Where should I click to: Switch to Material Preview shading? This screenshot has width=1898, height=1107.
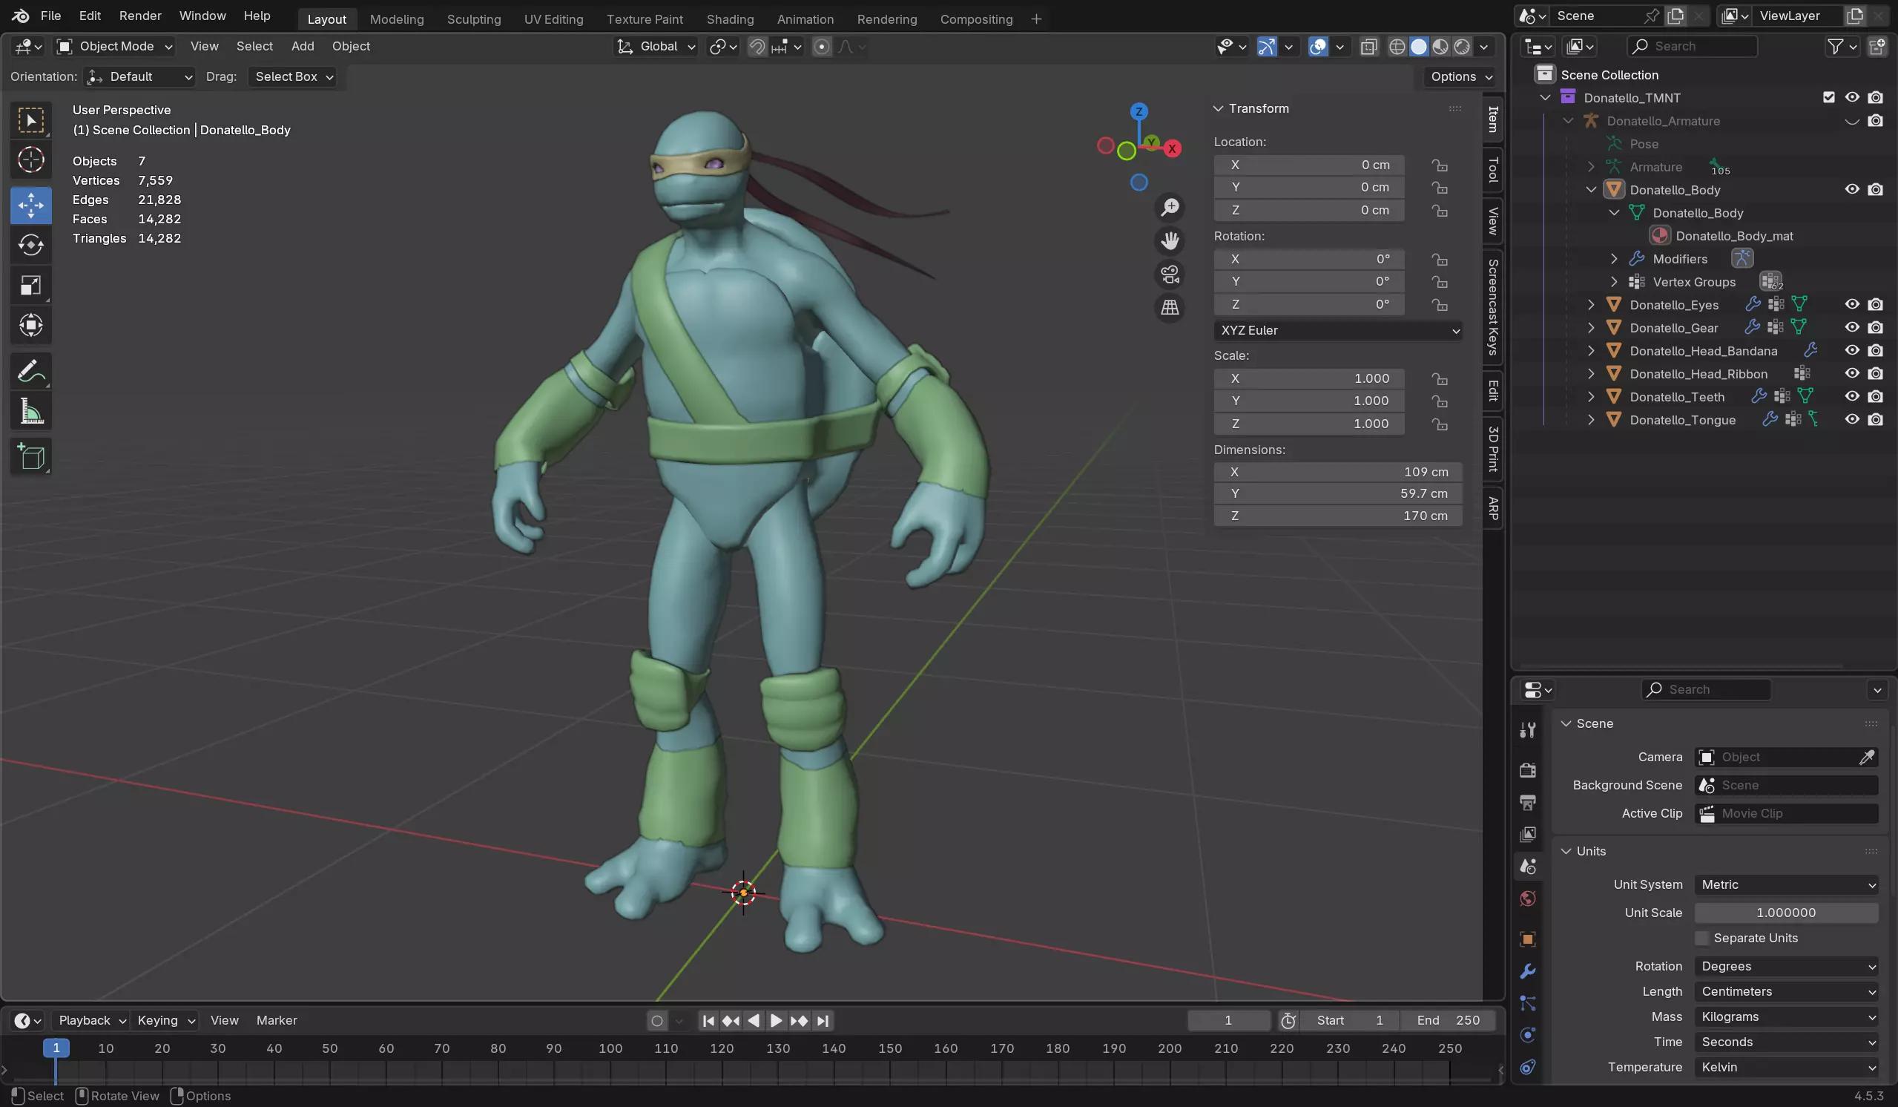(1440, 47)
